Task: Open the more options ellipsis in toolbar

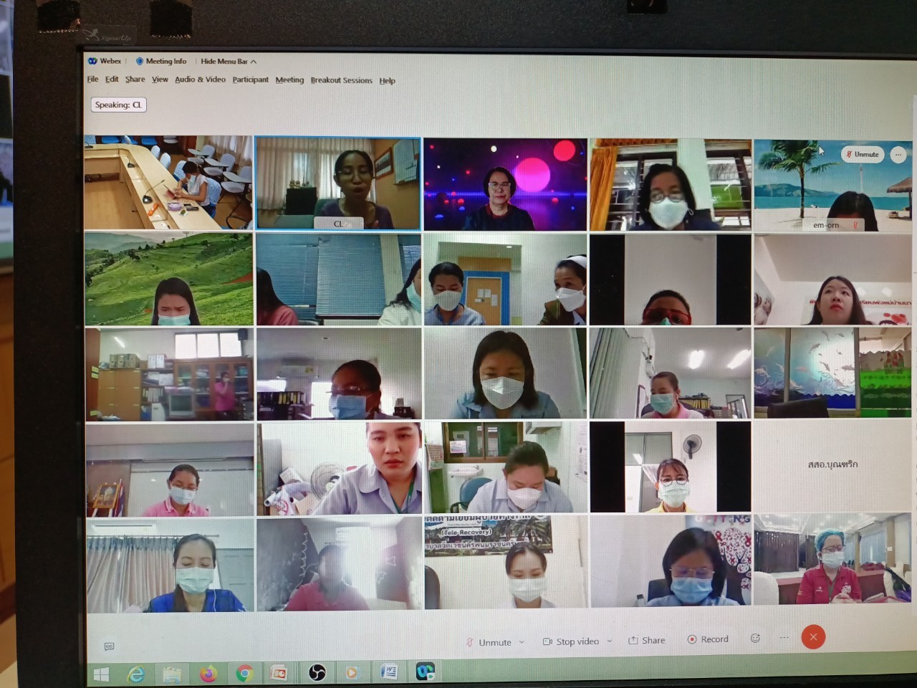Action: (x=784, y=638)
